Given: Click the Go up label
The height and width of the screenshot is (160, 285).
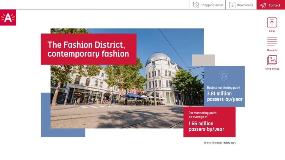Looking at the screenshot, I should [272, 31].
